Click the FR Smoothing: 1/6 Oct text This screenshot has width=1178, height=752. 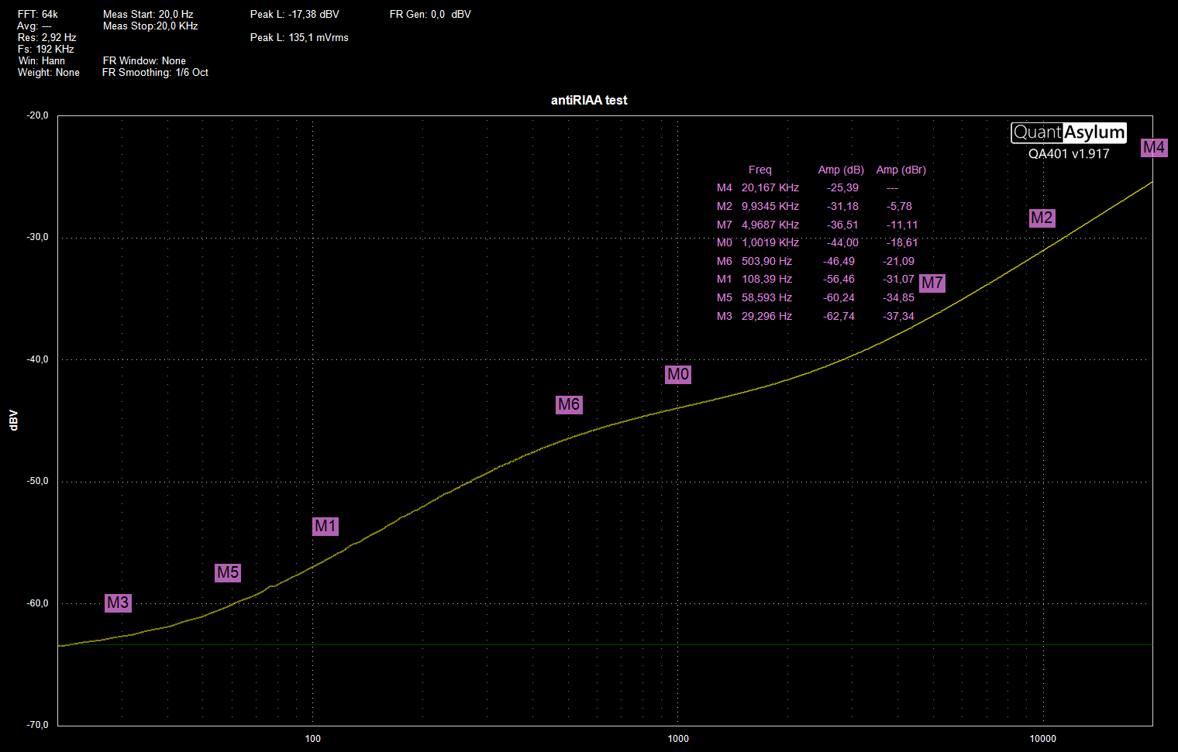point(155,72)
